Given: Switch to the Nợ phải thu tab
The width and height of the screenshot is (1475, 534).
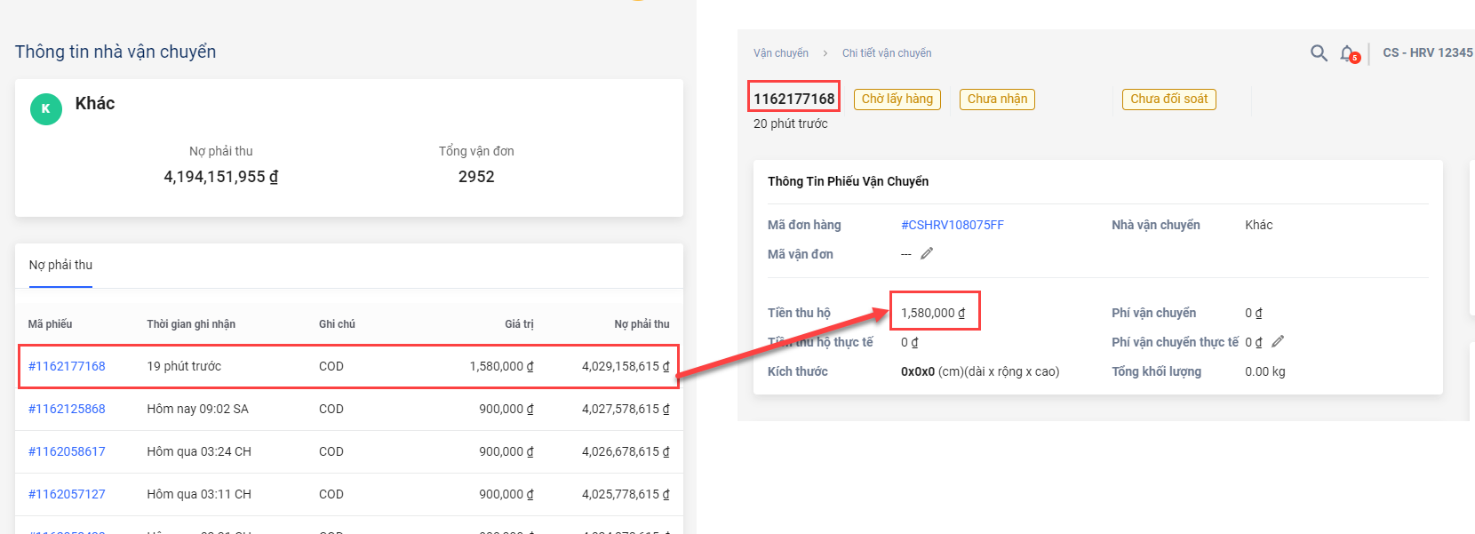Looking at the screenshot, I should click(x=60, y=265).
